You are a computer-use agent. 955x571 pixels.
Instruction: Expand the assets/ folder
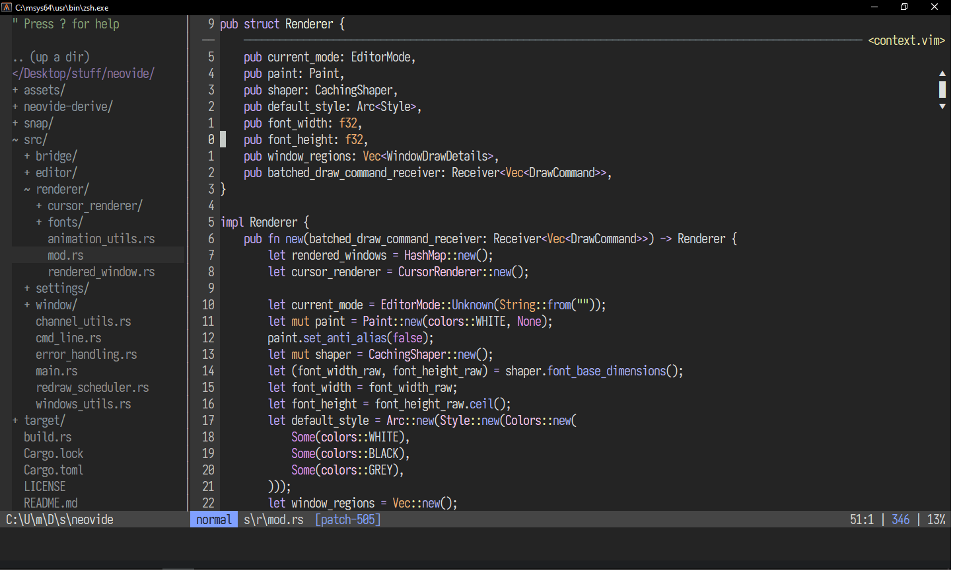tap(44, 90)
